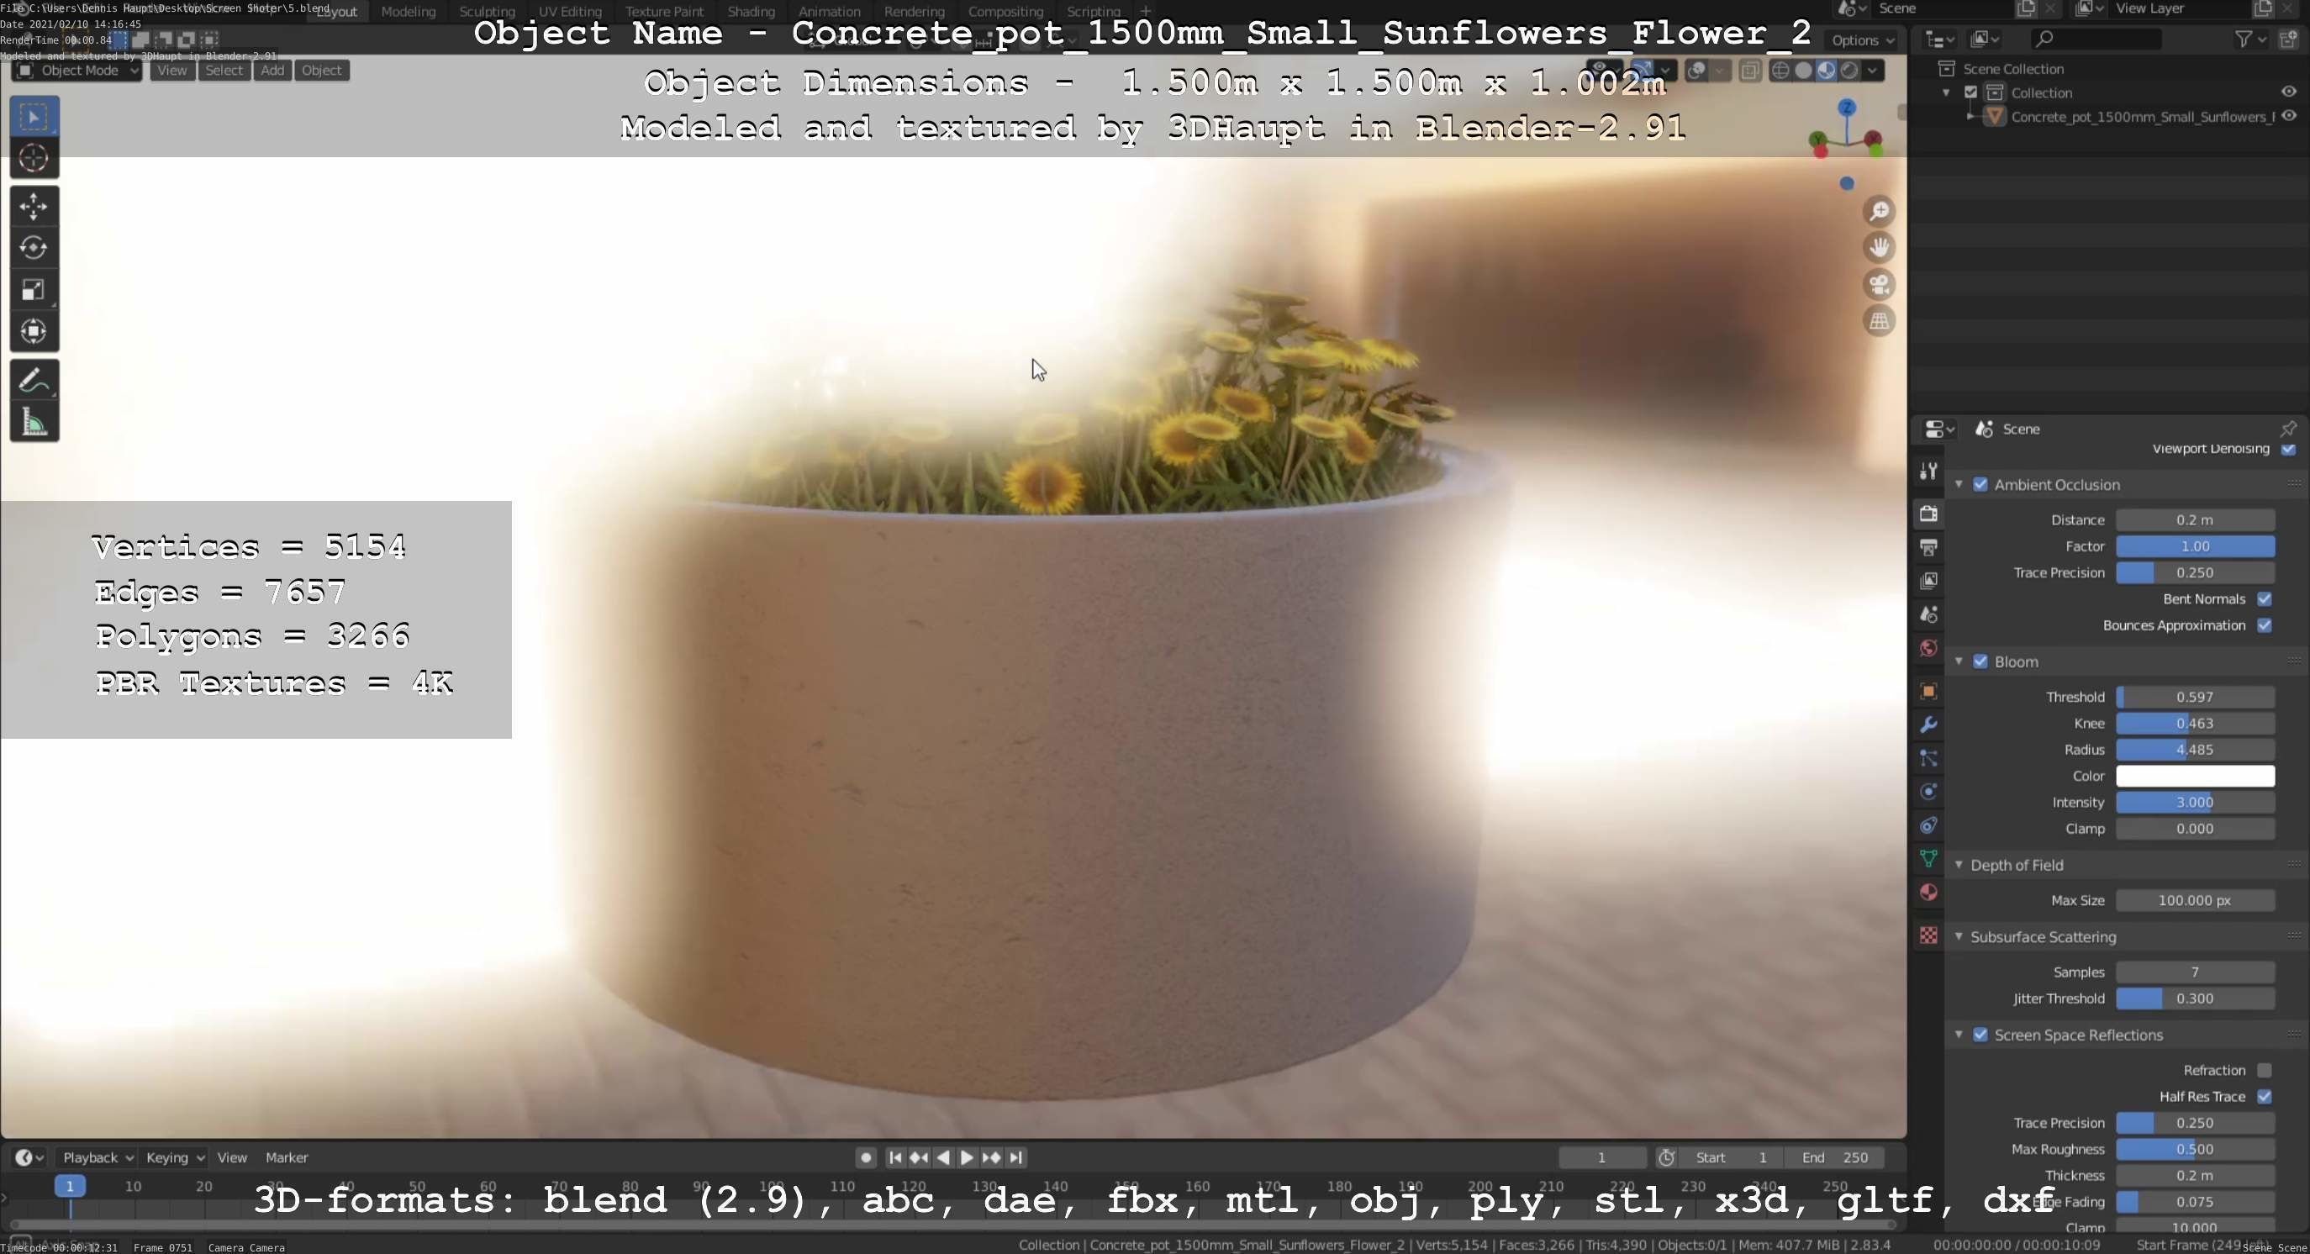Pin the properties editor context
2310x1254 pixels.
[x=2287, y=429]
